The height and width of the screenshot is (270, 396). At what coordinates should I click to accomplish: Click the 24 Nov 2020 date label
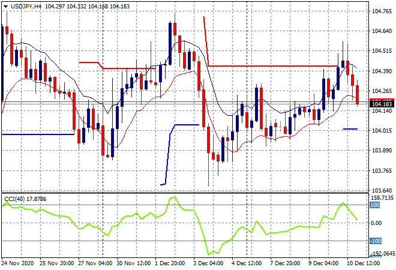click(x=17, y=263)
